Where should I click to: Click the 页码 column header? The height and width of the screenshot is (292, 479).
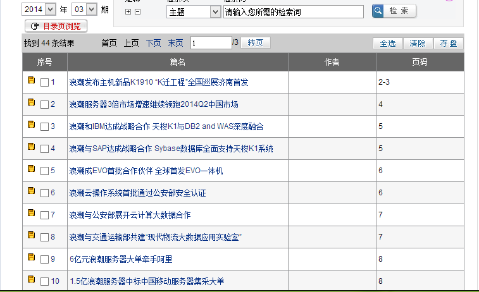tap(420, 62)
